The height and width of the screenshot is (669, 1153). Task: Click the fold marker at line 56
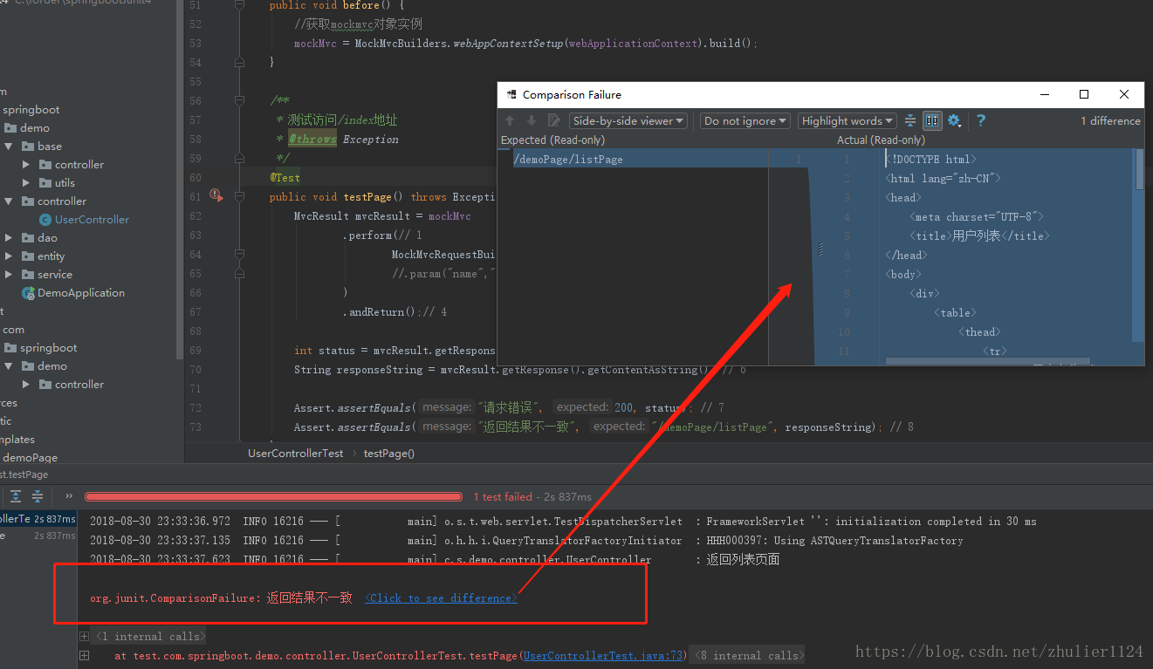pos(239,101)
